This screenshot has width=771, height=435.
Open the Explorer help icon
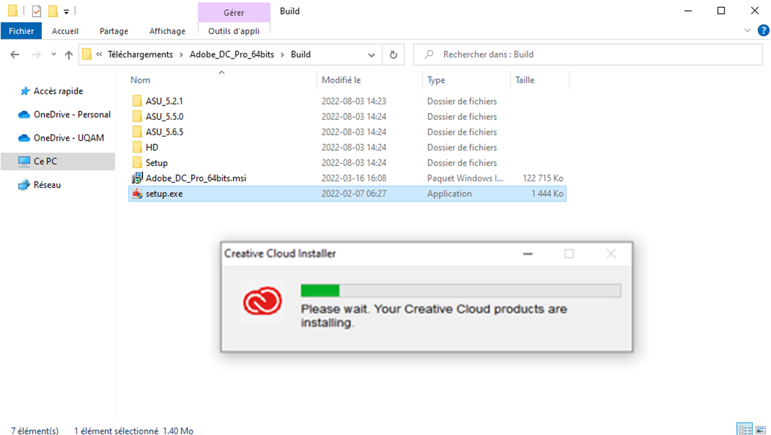[x=763, y=30]
